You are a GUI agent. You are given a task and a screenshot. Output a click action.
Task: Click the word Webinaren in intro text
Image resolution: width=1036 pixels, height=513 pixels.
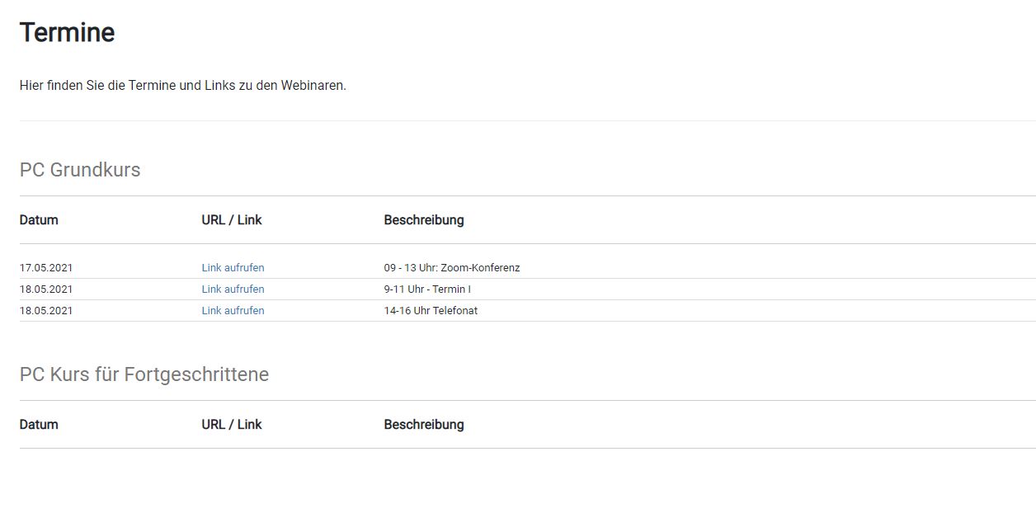click(313, 86)
